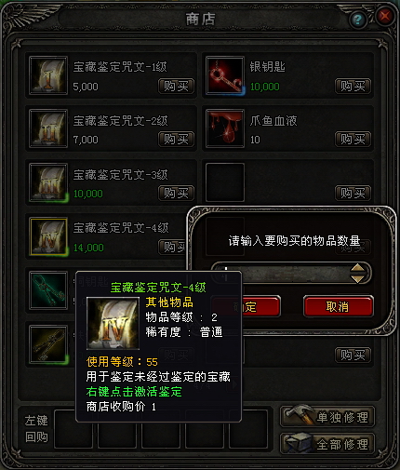
Task: Click the first empty buyback slot
Action: pyautogui.click(x=73, y=429)
